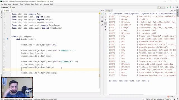The height and width of the screenshot is (100, 179).
Task: Click the '[Kivy ] v1.10.1' log line
Action: point(128,19)
